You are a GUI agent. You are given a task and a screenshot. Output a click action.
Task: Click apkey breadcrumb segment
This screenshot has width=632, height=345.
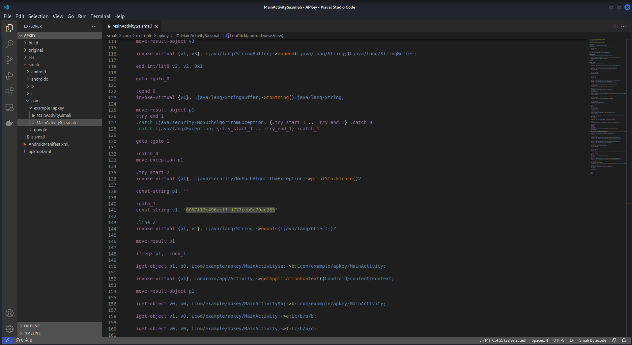pos(163,36)
